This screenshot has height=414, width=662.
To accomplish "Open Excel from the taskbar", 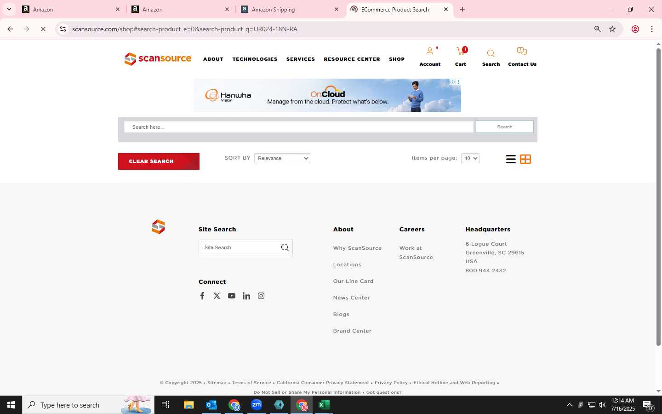I will (324, 405).
